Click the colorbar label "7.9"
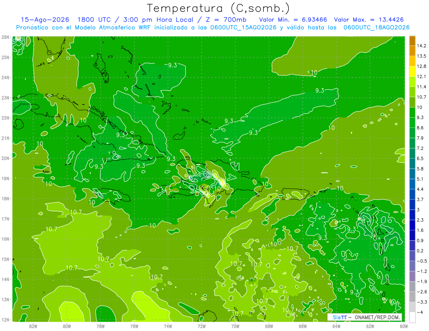This screenshot has width=429, height=331. point(421,138)
